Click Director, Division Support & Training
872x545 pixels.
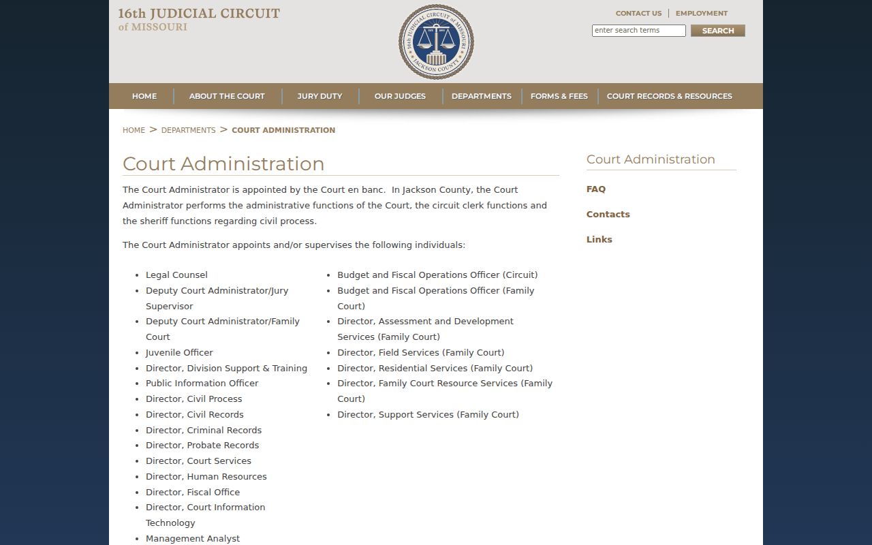(226, 369)
